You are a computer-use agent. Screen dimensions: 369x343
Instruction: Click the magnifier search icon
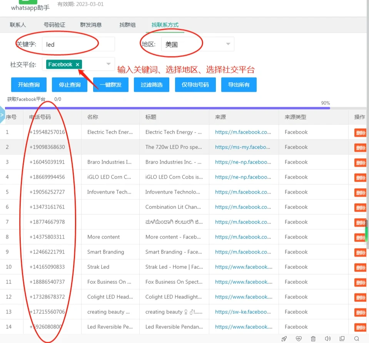click(x=357, y=338)
